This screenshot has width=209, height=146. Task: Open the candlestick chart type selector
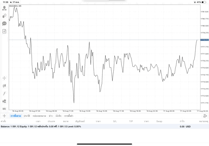[4, 86]
